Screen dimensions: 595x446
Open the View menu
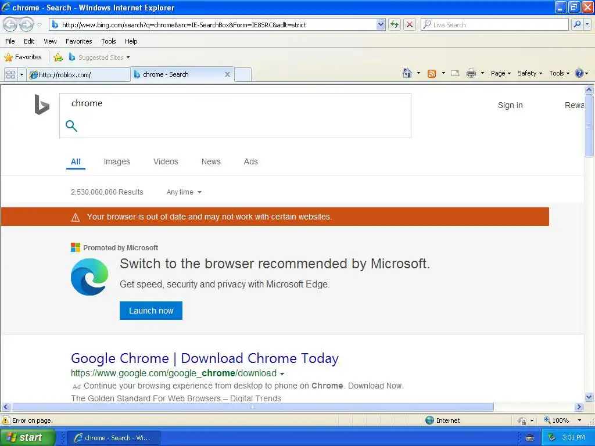coord(50,41)
